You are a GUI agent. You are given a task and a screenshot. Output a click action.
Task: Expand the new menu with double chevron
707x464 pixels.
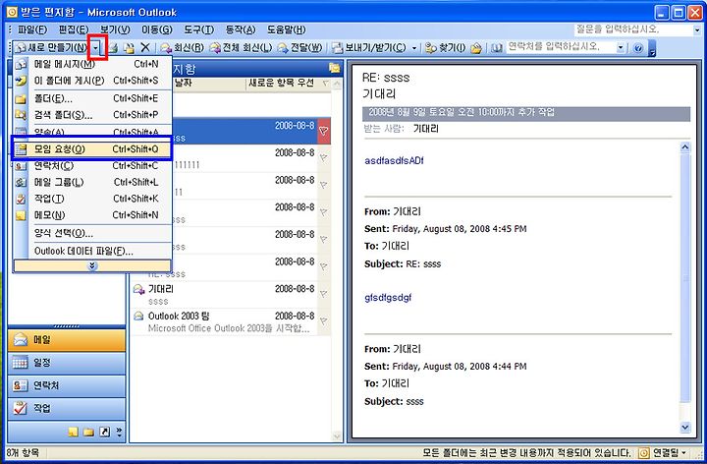[92, 265]
